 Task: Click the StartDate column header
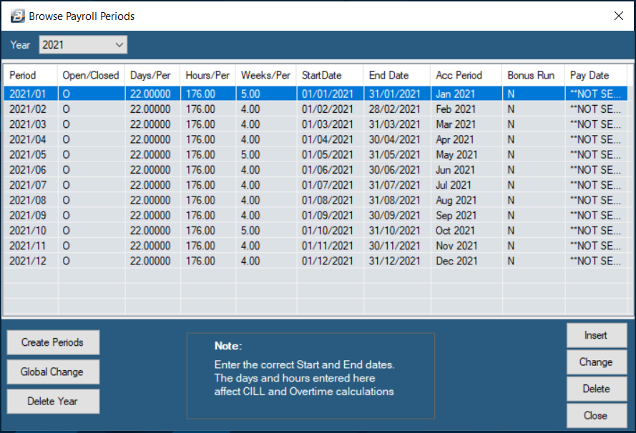331,75
